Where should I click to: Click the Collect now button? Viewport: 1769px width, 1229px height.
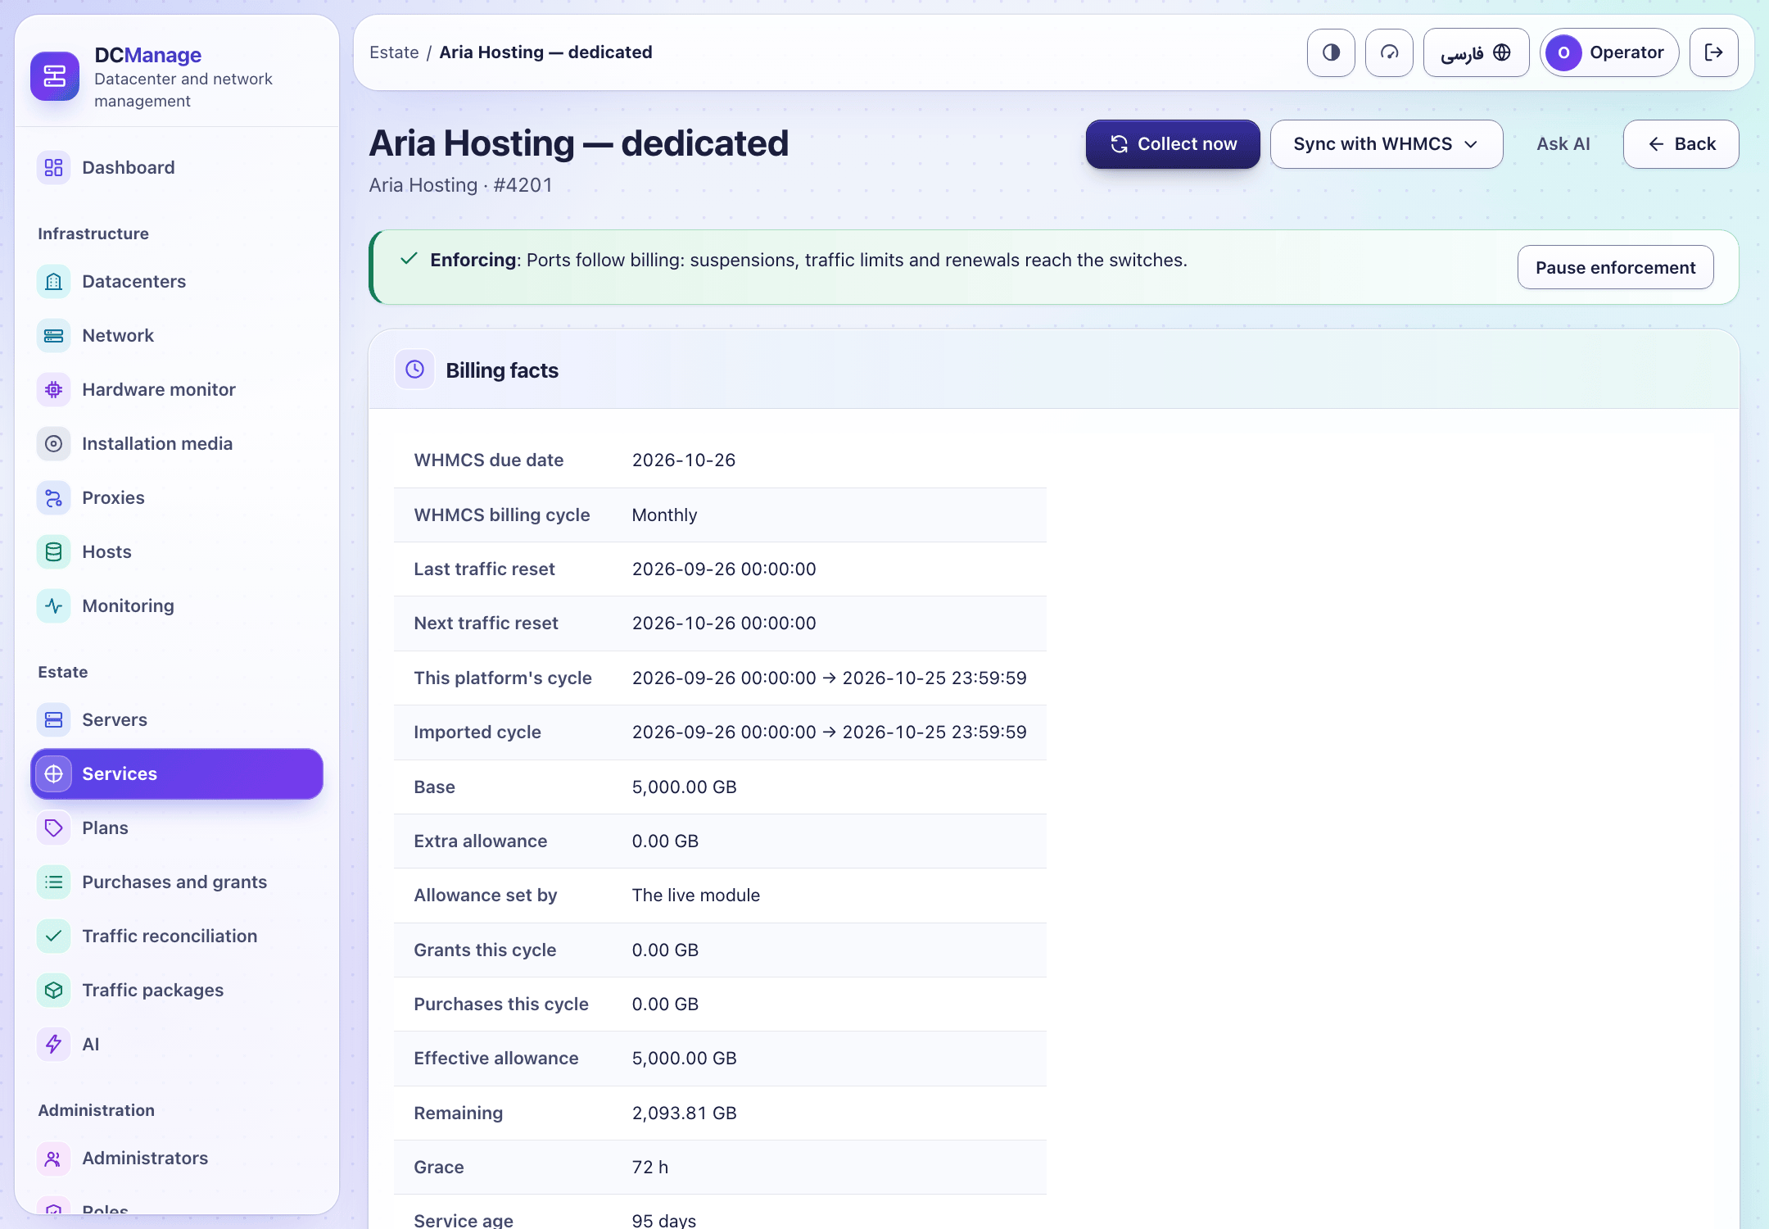point(1173,144)
